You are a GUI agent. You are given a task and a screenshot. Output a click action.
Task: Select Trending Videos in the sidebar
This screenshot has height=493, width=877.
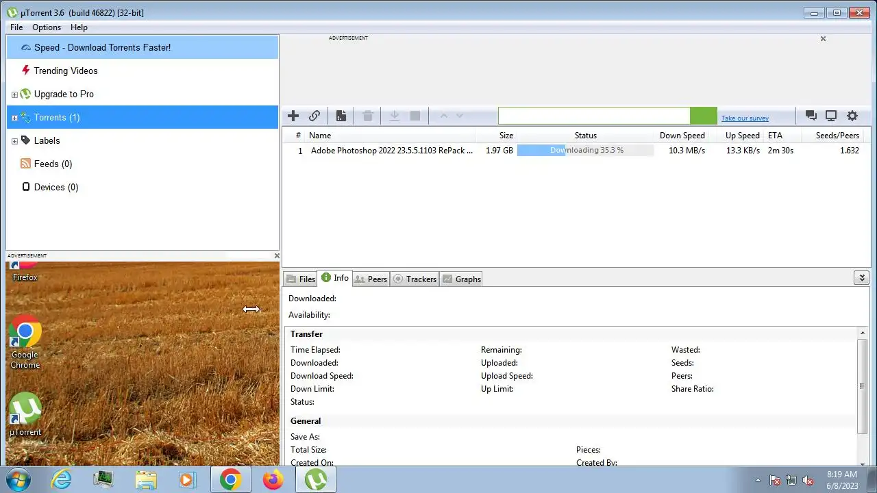click(x=143, y=71)
